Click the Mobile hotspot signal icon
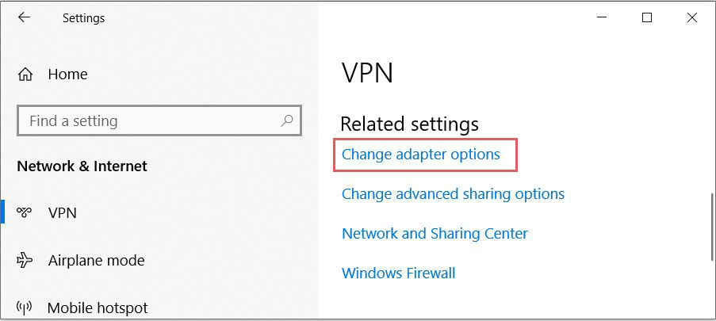Viewport: 716px width, 321px height. coord(24,308)
